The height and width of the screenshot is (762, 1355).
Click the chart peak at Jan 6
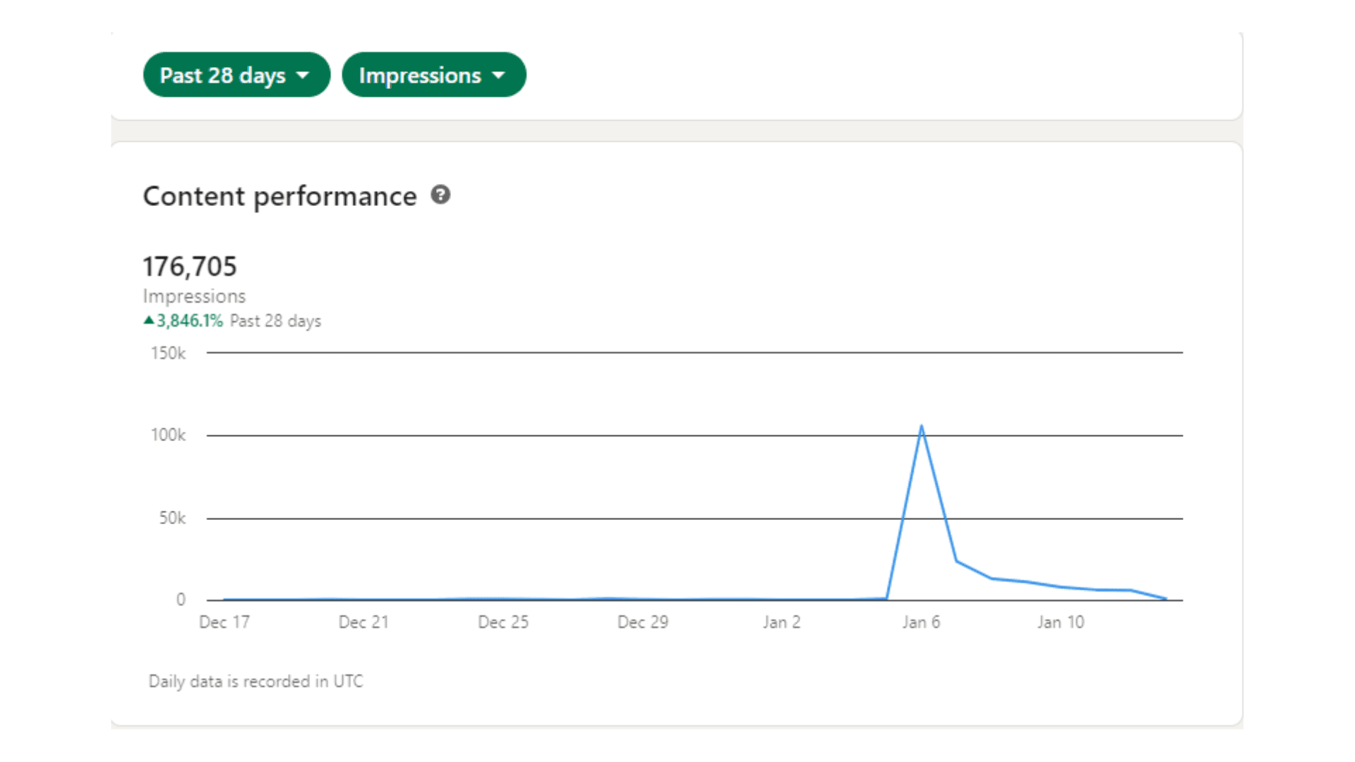pos(922,426)
